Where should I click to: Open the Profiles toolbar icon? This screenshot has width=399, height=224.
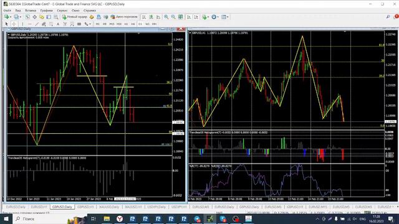[16, 17]
